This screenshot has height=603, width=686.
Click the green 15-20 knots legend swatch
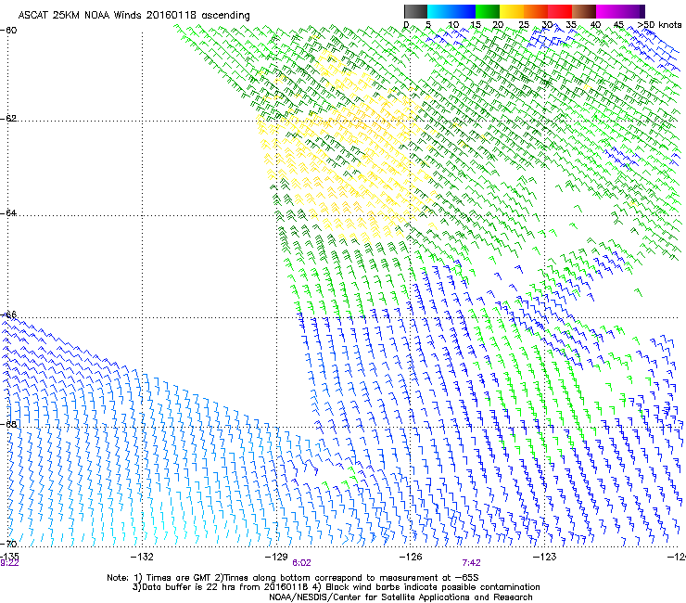coord(488,11)
